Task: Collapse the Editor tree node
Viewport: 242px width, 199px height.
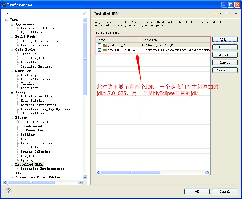Action: point(12,118)
